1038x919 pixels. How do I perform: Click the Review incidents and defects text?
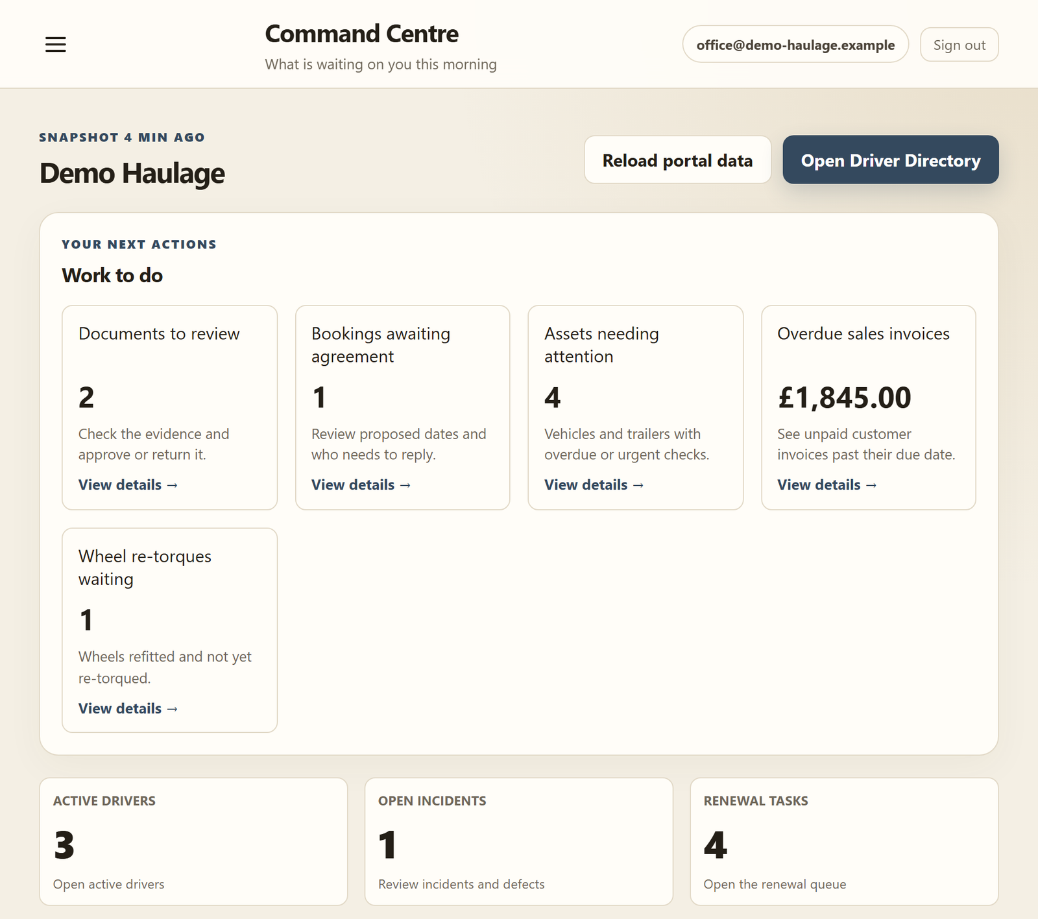point(461,885)
